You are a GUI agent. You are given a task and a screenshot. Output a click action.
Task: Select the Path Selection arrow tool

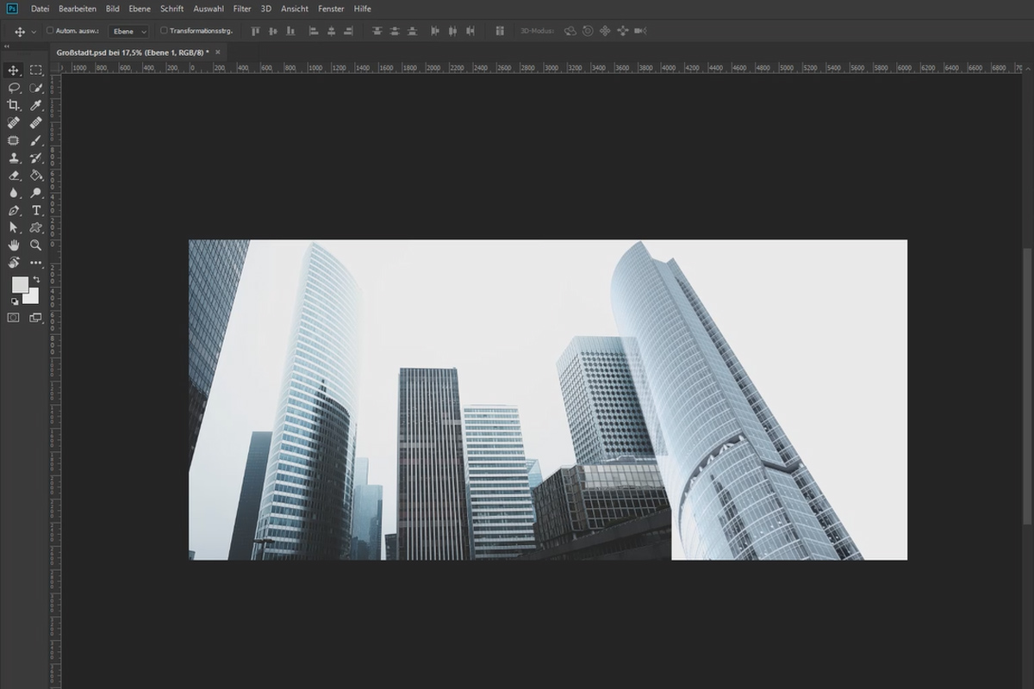click(14, 227)
